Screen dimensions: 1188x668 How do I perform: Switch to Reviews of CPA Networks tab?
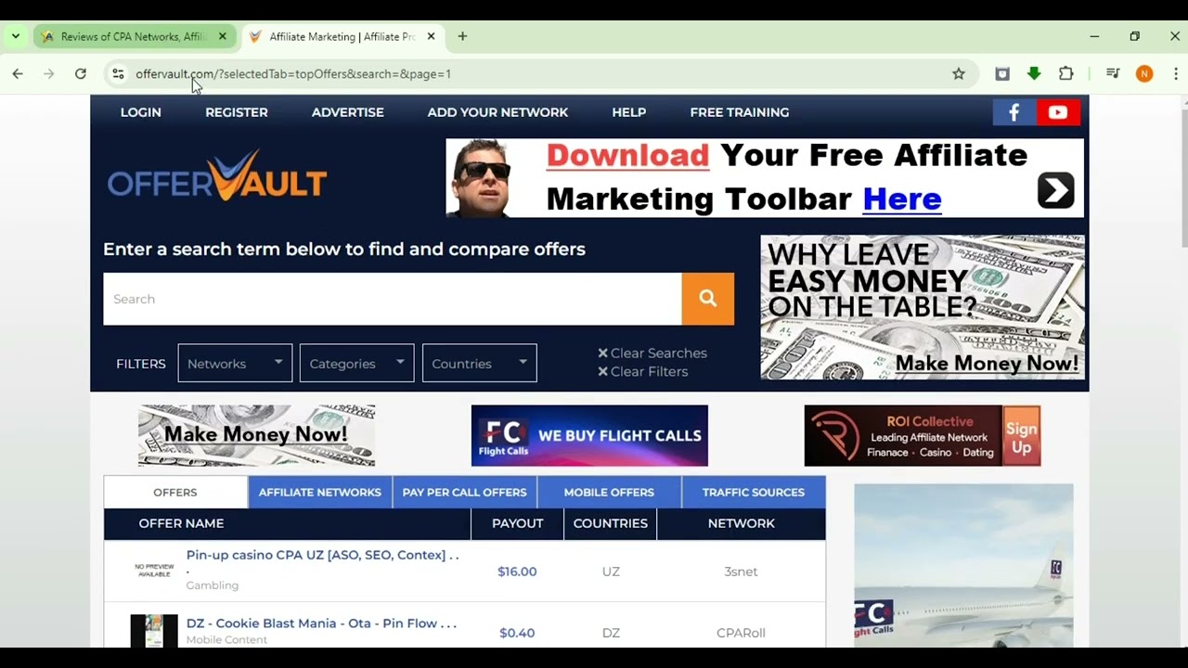tap(133, 37)
